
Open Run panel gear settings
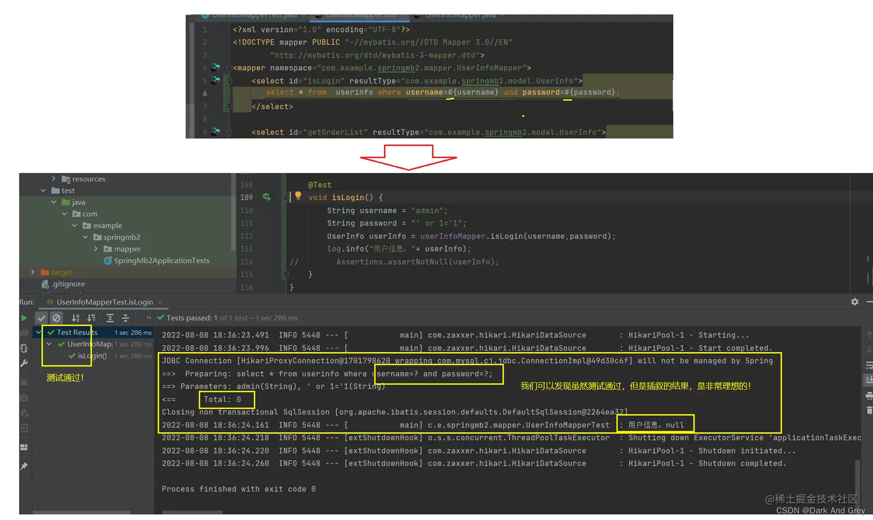(855, 302)
